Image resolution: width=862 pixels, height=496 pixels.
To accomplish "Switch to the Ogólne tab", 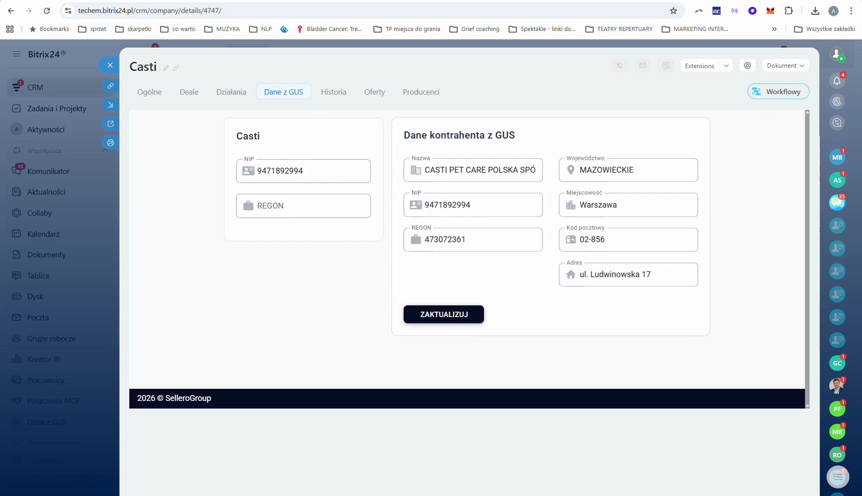I will pos(149,92).
